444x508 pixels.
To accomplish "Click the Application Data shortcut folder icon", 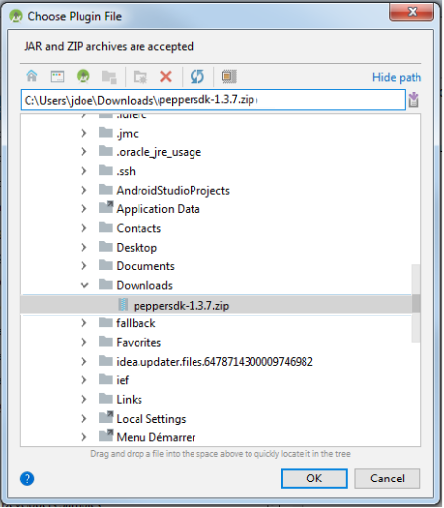I will click(106, 207).
